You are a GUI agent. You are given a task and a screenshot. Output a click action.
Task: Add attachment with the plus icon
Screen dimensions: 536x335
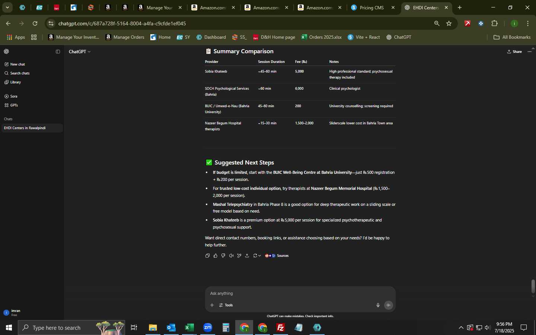[x=212, y=305]
